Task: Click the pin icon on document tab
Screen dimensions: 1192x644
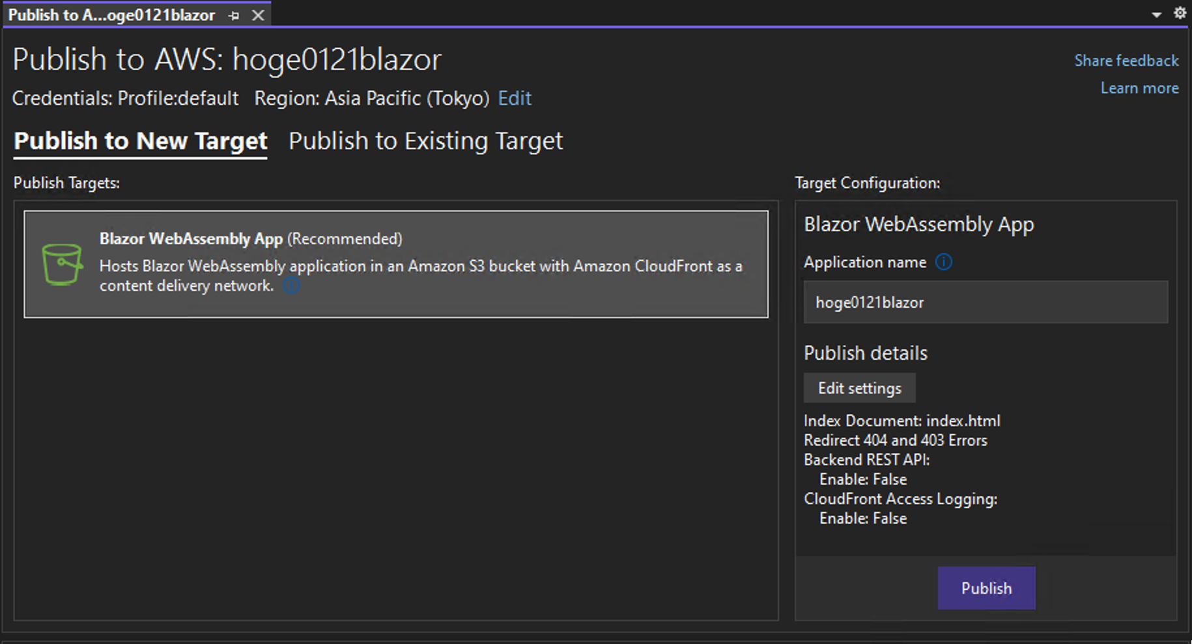Action: pos(234,16)
